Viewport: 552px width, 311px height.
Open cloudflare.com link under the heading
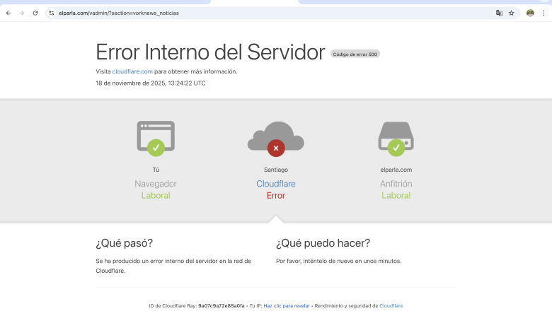tap(132, 71)
